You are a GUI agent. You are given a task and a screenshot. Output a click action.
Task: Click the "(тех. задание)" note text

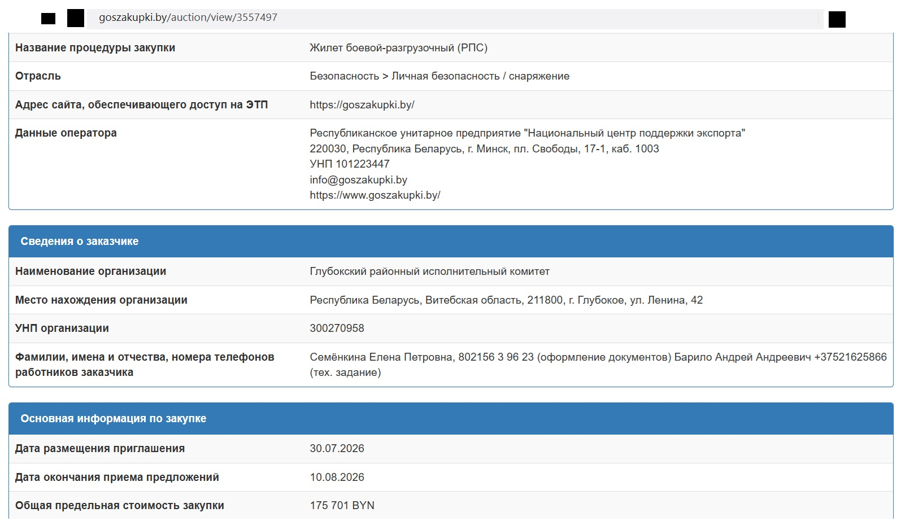pyautogui.click(x=345, y=373)
